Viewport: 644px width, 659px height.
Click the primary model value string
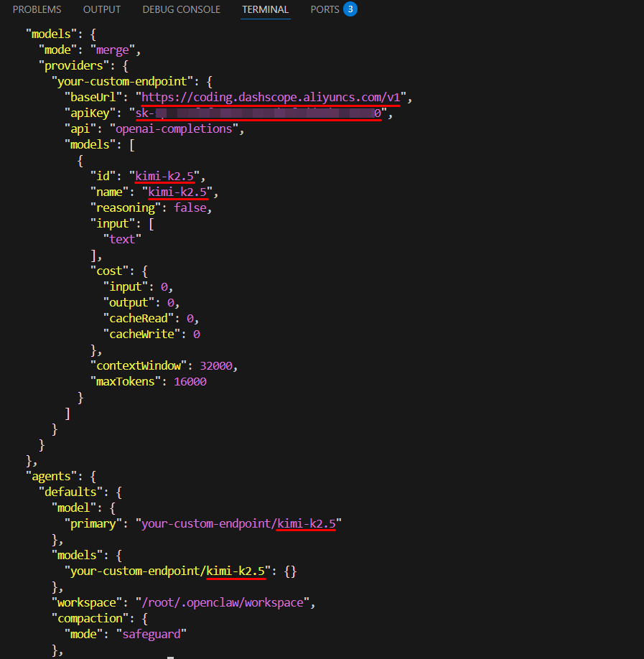238,523
